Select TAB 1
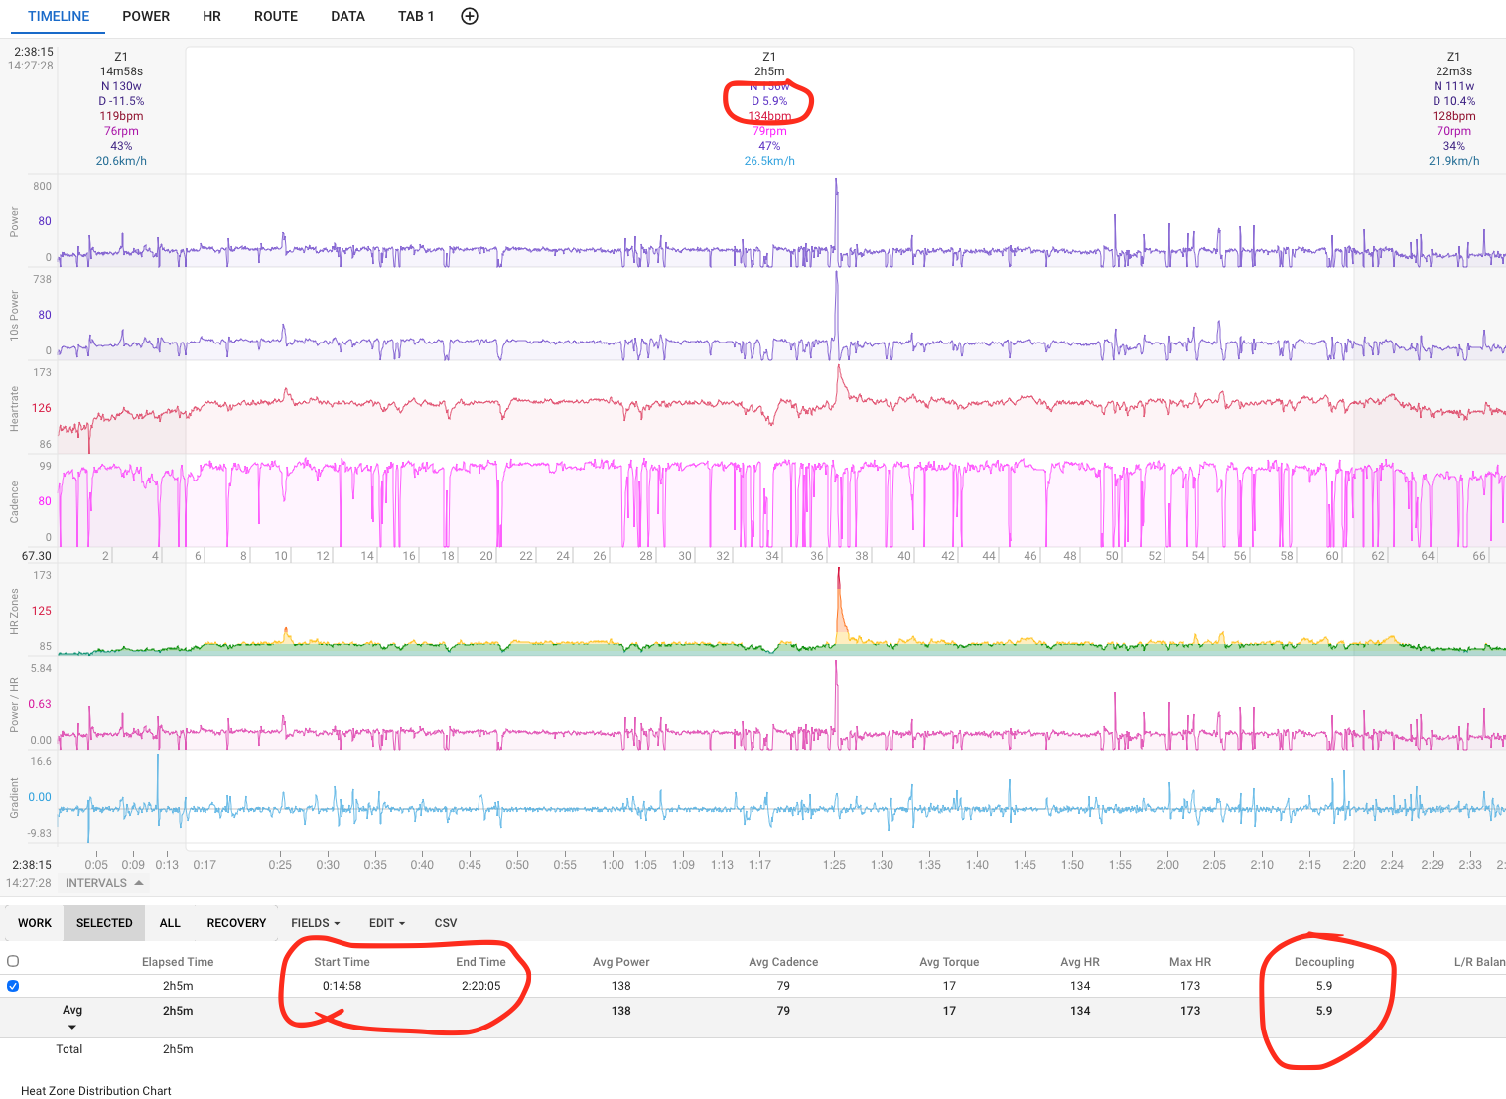This screenshot has height=1099, width=1506. coord(416,16)
